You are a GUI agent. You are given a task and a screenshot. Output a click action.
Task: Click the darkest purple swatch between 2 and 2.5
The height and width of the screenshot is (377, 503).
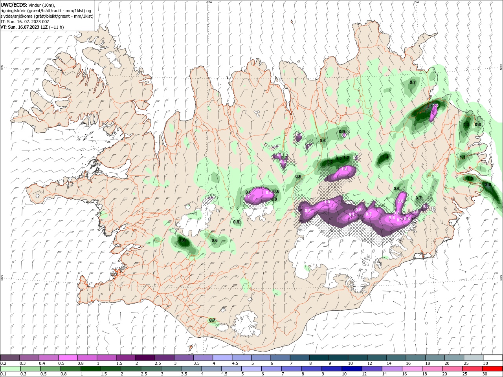coord(145,358)
